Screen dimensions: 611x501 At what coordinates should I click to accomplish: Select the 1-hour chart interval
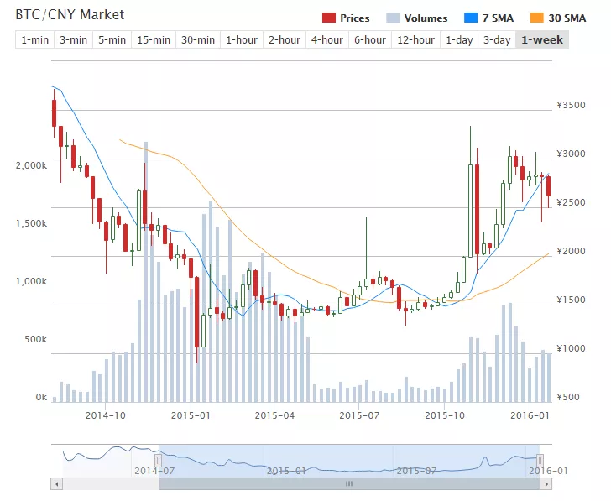click(242, 39)
